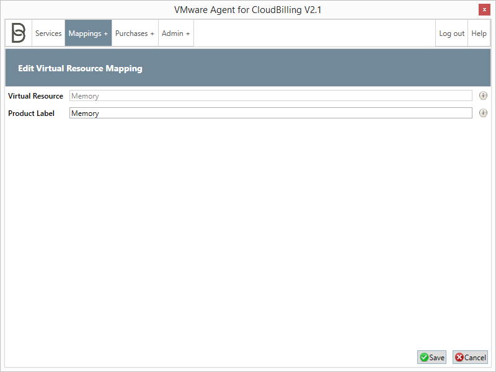Click the red X icon on Cancel
This screenshot has width=496, height=372.
(459, 357)
